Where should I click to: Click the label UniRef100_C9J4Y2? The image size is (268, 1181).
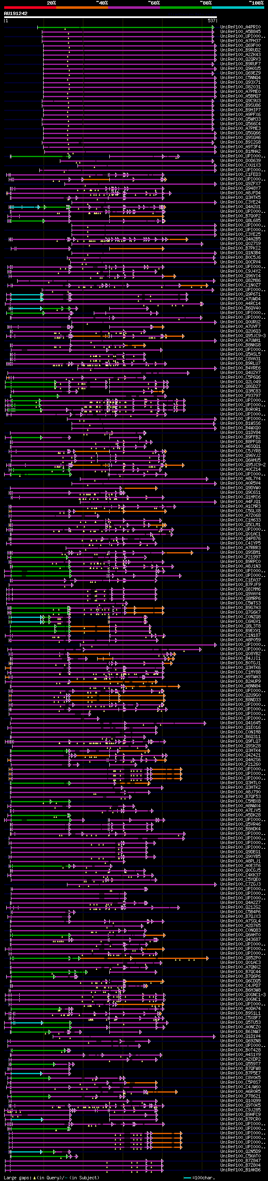coord(240,271)
